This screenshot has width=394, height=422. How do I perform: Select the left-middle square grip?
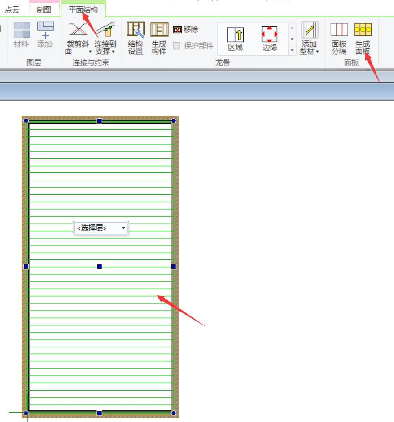[26, 267]
